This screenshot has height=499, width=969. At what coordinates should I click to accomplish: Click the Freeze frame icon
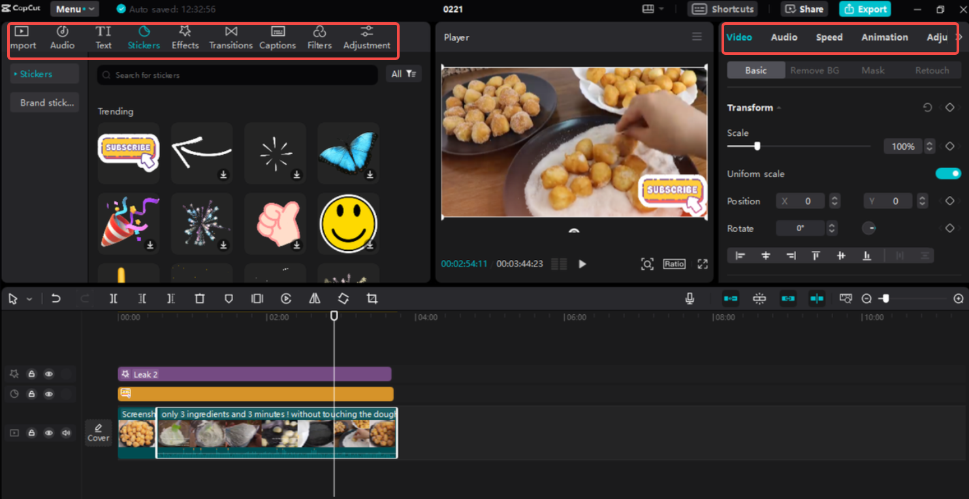click(257, 298)
